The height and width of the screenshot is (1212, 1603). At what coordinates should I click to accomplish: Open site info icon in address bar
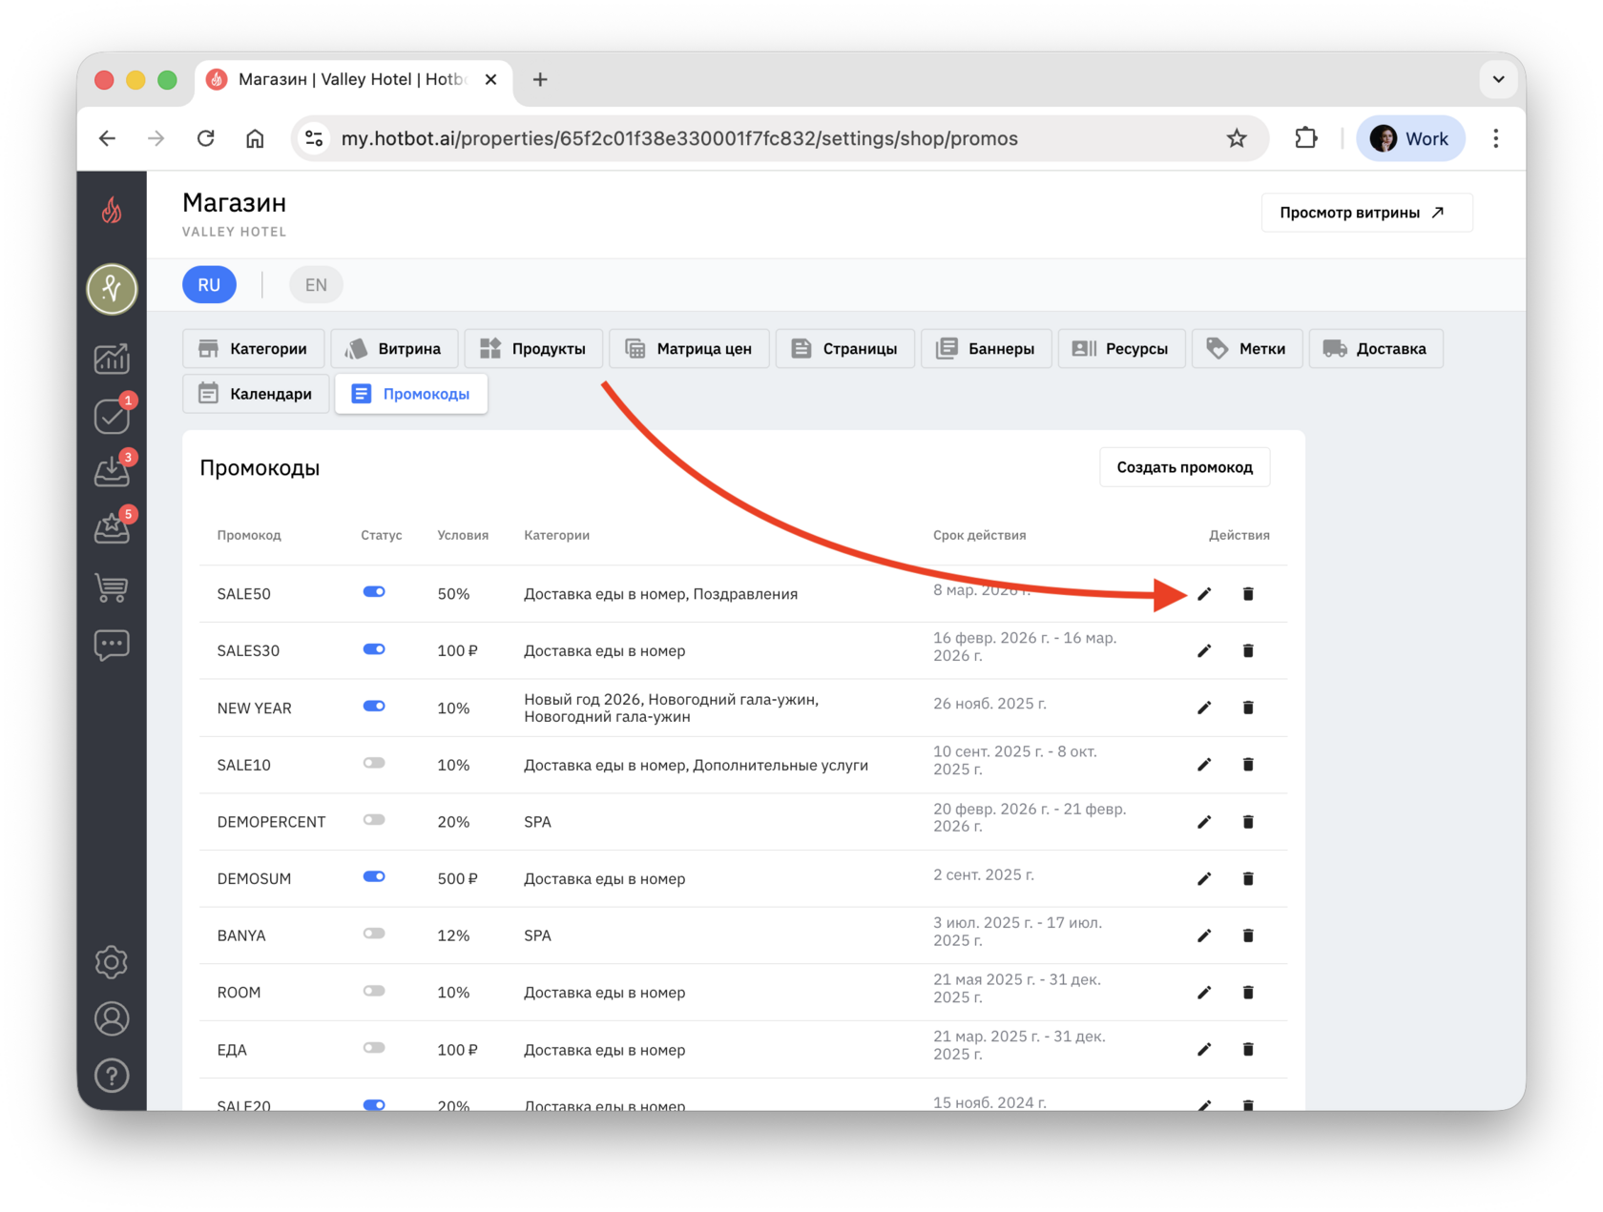pyautogui.click(x=314, y=138)
